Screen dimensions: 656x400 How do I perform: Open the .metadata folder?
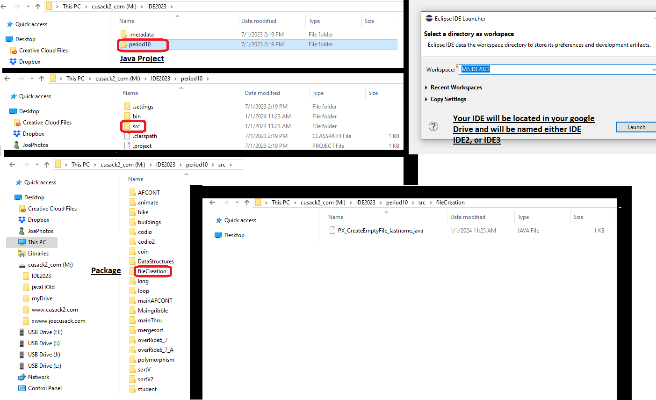(x=141, y=35)
